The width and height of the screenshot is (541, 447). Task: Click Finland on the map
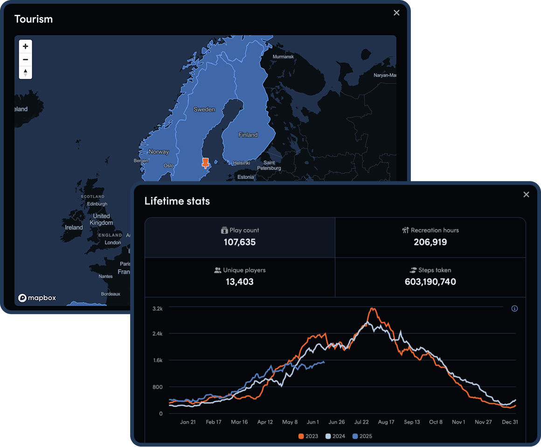(x=248, y=135)
